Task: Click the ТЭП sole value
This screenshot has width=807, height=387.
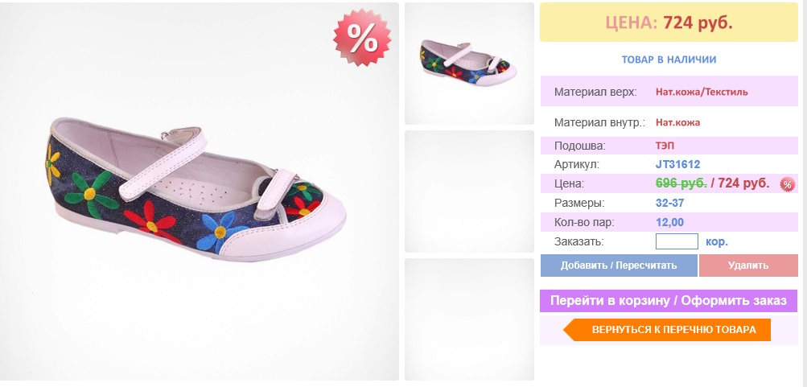Action: 665,146
